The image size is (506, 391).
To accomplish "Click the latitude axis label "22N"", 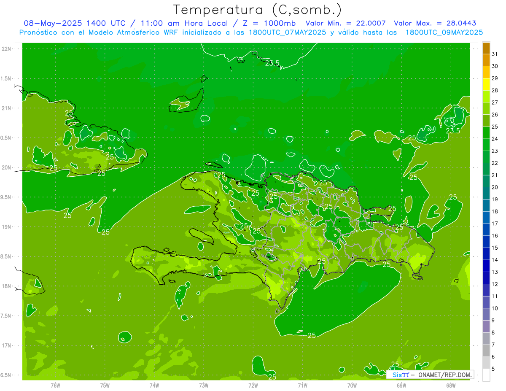I will pyautogui.click(x=7, y=49).
